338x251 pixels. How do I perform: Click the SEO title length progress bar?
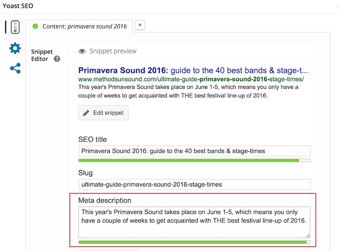194,160
